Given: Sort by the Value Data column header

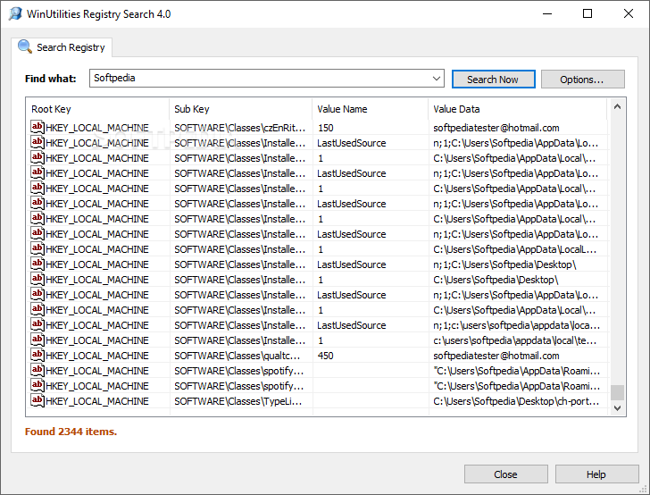Looking at the screenshot, I should [x=518, y=109].
